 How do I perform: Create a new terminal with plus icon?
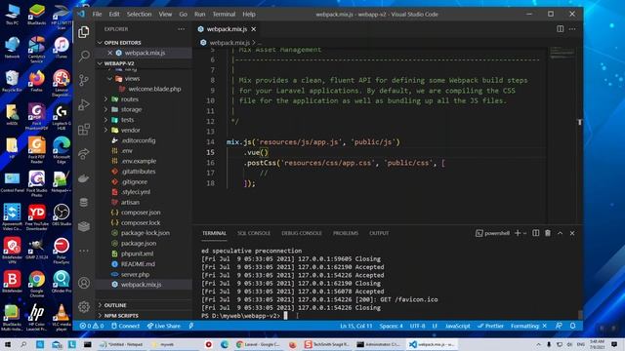tap(518, 233)
